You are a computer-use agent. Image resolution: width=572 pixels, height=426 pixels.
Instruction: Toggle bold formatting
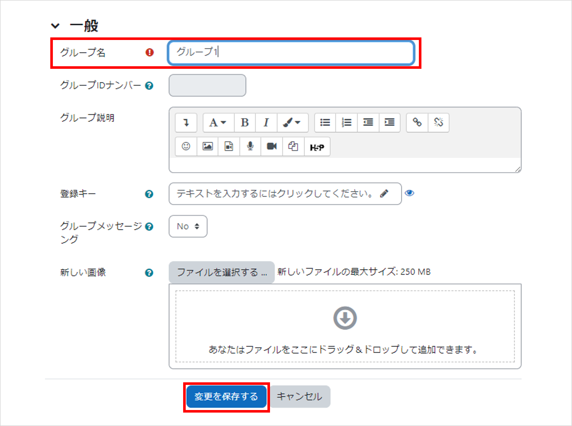245,123
